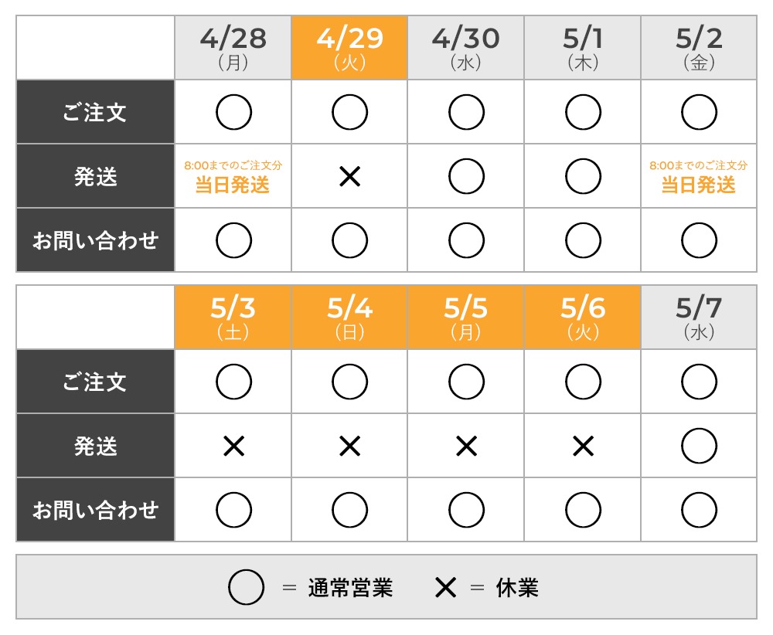
Task: Click the shipping closed X mark for 4/29
Action: 349,176
